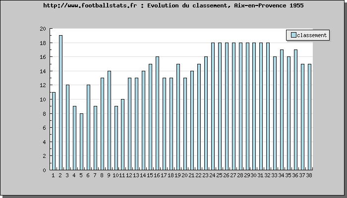Viewport: 347px width, 198px height.
Task: Select the bar for matchday 27
Action: (233, 106)
